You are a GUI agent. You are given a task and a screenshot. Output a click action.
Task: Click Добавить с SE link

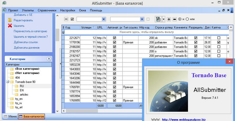[23, 15]
